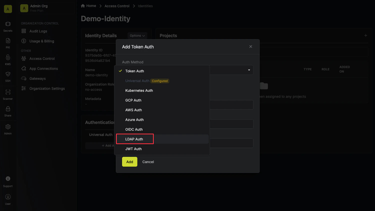Open Audit Logs page
The image size is (375, 211).
38,31
